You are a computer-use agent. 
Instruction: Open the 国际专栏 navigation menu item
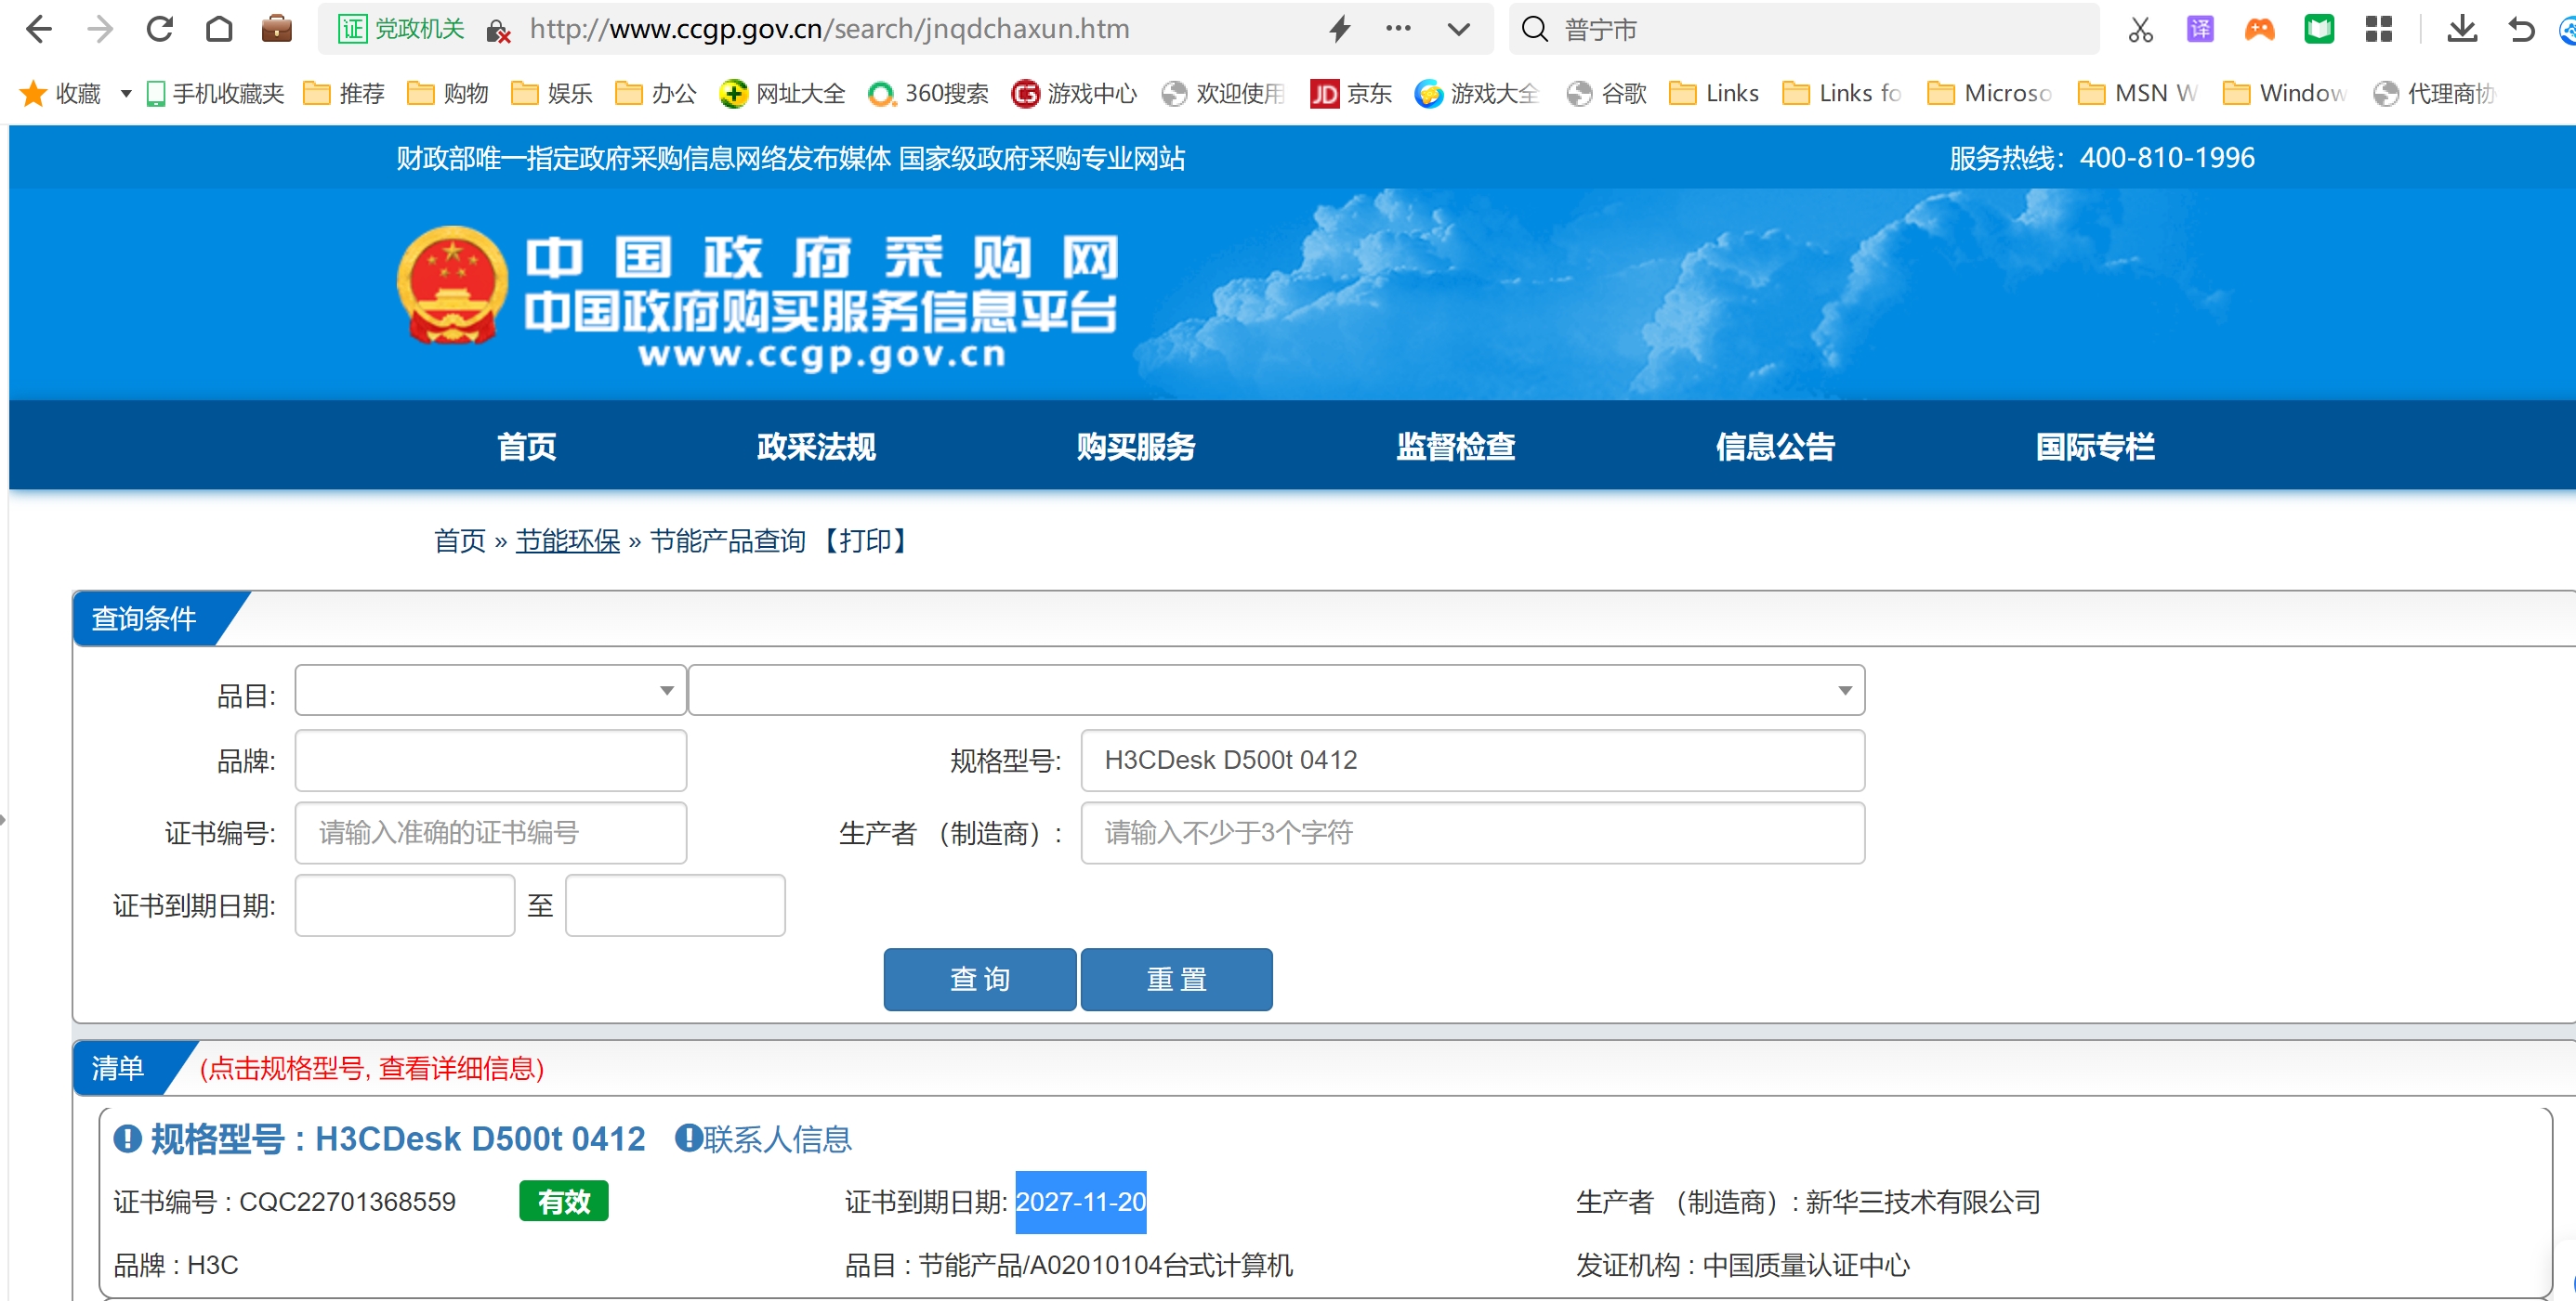2096,447
